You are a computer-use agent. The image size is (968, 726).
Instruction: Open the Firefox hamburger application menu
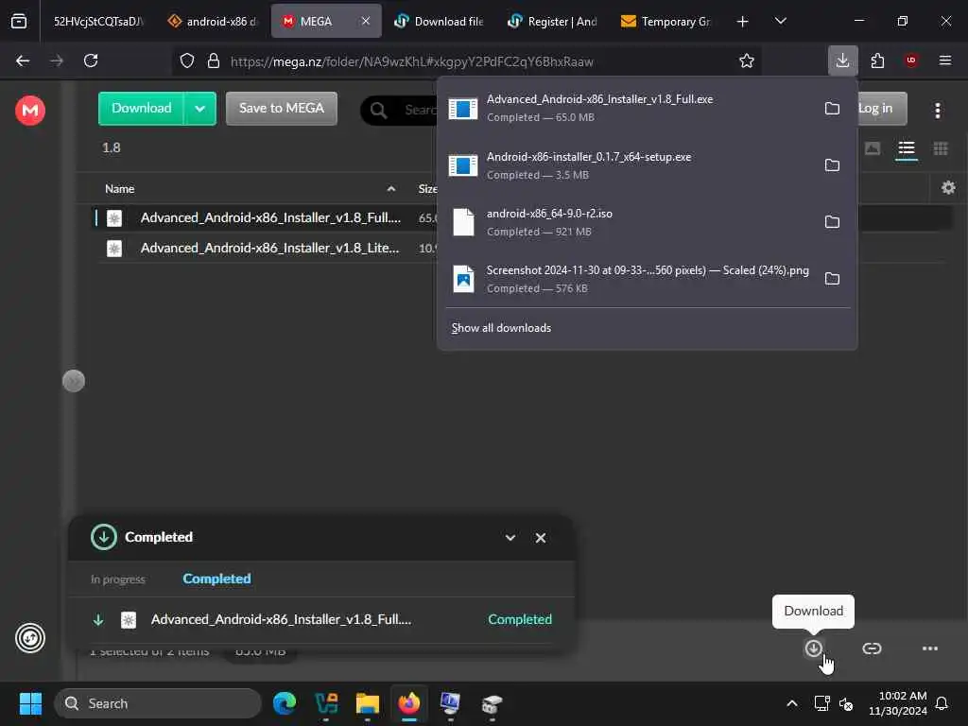(x=944, y=60)
